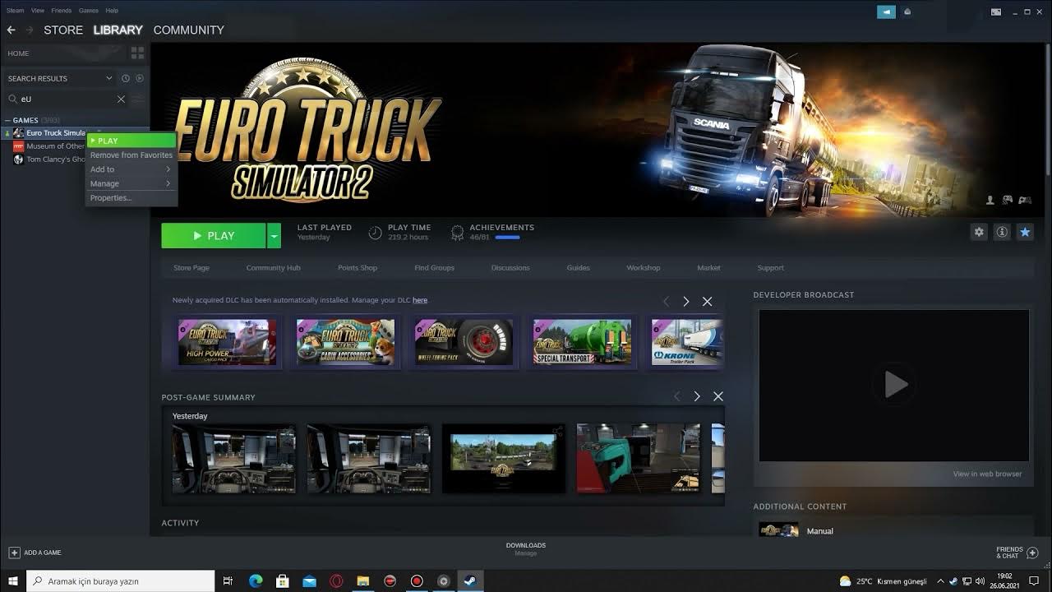
Task: Open Special Transport DLC thumbnail
Action: pyautogui.click(x=582, y=342)
